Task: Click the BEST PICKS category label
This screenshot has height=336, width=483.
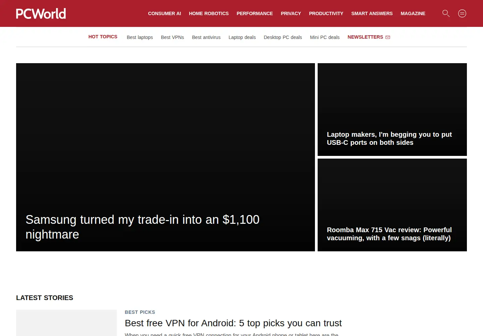Action: [140, 312]
